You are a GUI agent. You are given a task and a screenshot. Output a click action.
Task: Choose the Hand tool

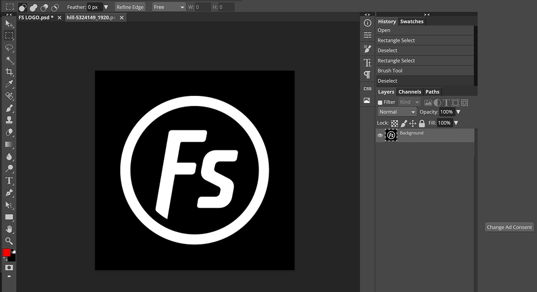click(9, 229)
